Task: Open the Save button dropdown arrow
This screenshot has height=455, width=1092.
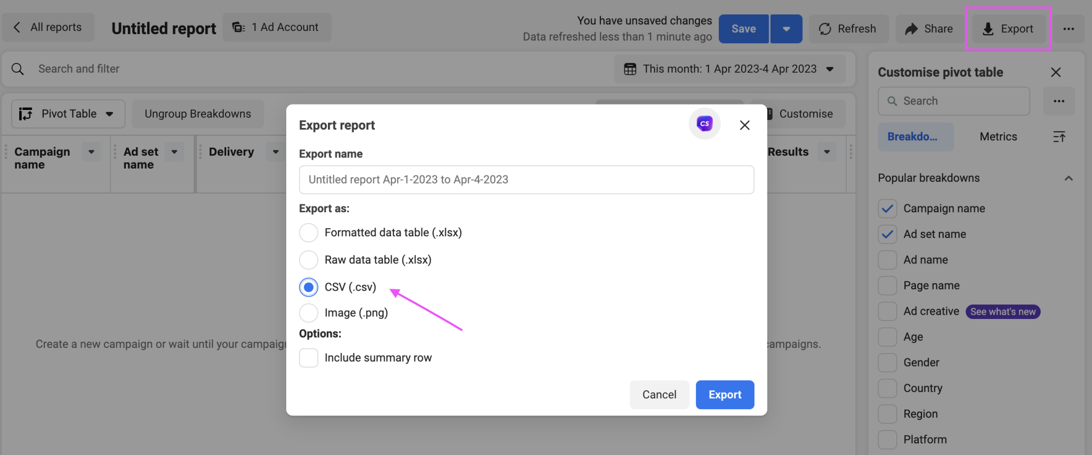Action: tap(786, 29)
